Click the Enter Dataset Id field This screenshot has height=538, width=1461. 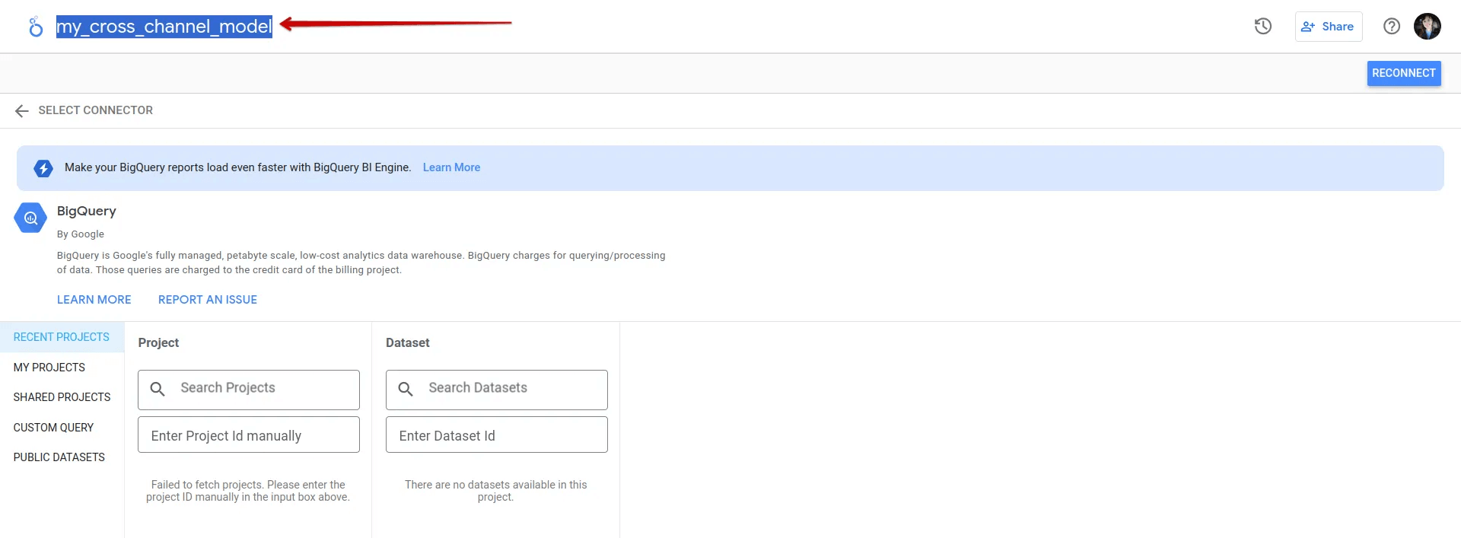coord(496,435)
